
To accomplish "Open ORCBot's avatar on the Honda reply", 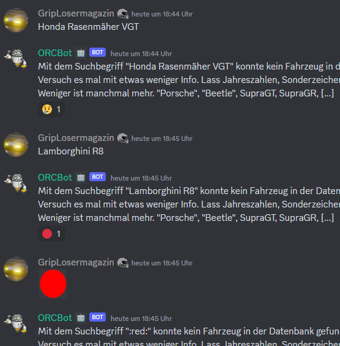I will click(16, 59).
